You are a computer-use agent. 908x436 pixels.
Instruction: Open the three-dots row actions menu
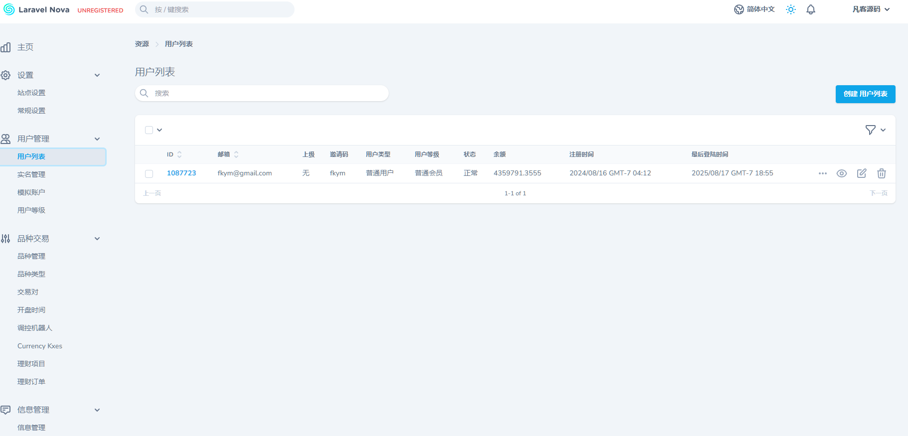pyautogui.click(x=823, y=173)
